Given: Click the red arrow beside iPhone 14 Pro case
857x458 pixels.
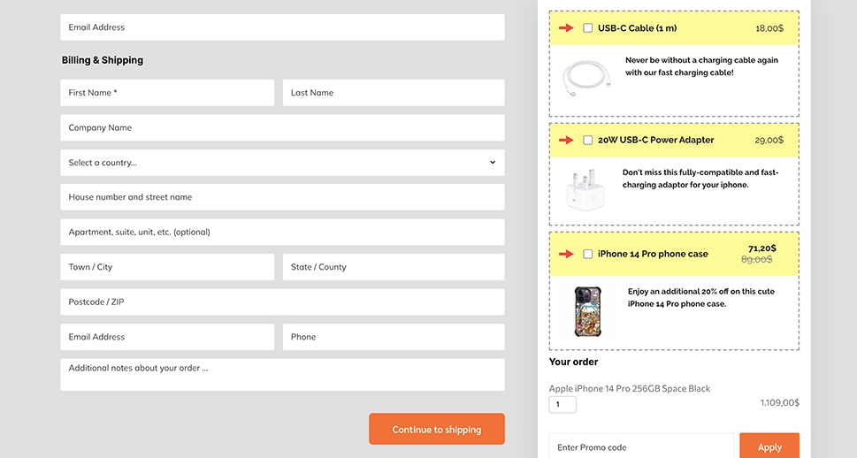Looking at the screenshot, I should [x=566, y=255].
